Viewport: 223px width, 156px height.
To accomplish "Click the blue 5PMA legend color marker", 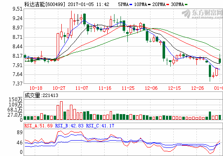I will (131, 5).
